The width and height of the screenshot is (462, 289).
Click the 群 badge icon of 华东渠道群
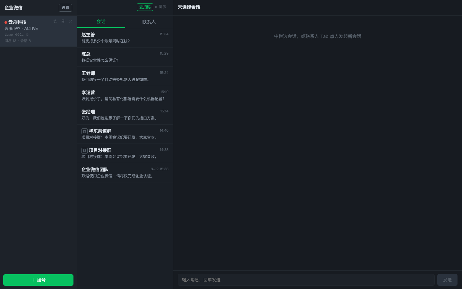[84, 131]
